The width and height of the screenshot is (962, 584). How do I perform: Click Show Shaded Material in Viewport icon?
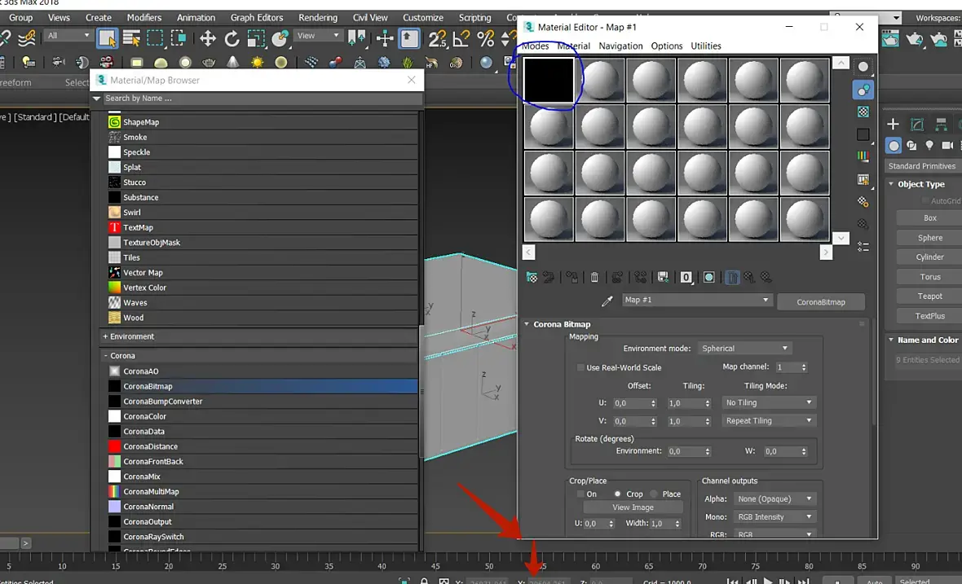(x=709, y=278)
